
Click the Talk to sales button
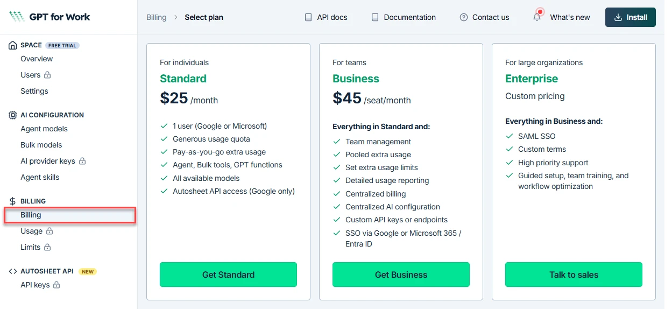point(574,275)
